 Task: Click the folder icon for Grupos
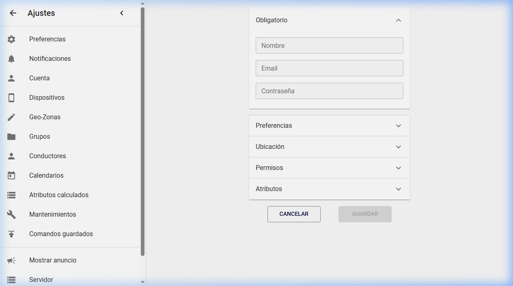click(x=11, y=137)
